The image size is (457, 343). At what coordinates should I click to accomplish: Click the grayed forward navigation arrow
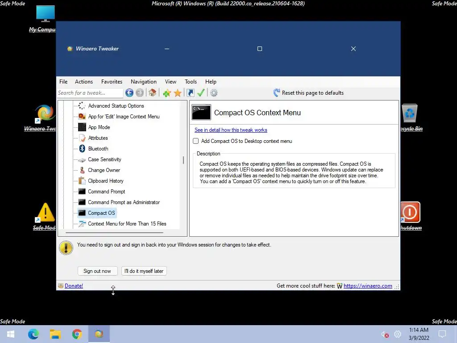point(140,93)
